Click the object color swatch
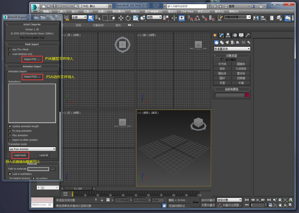The height and width of the screenshot is (213, 299). (247, 95)
